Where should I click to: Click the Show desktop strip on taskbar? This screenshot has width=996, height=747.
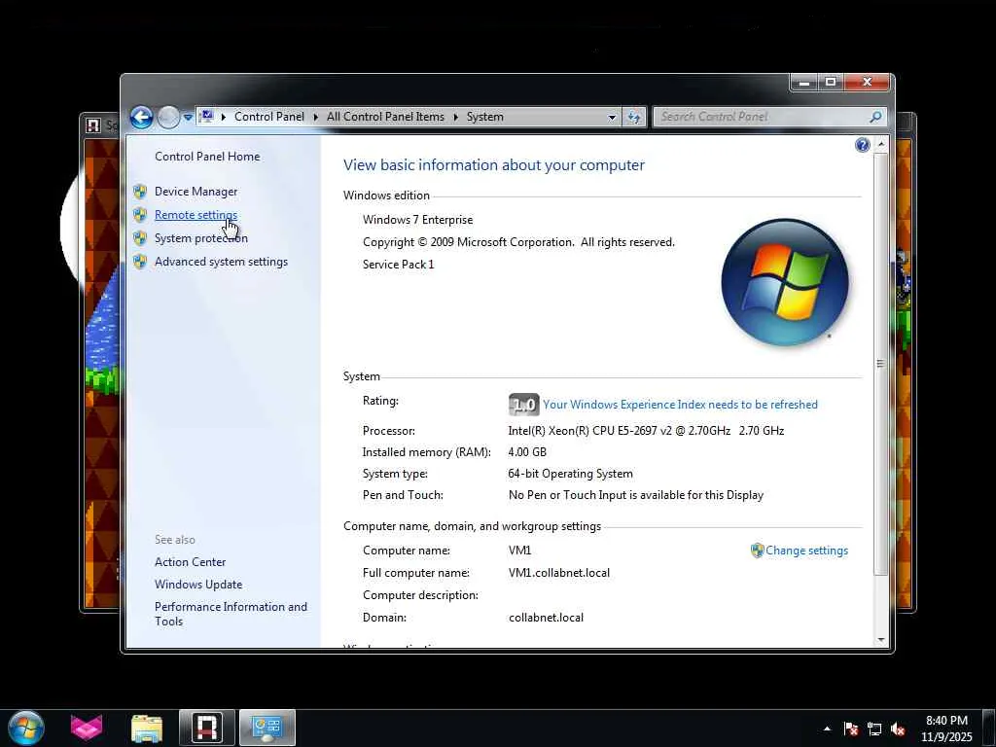tap(989, 728)
